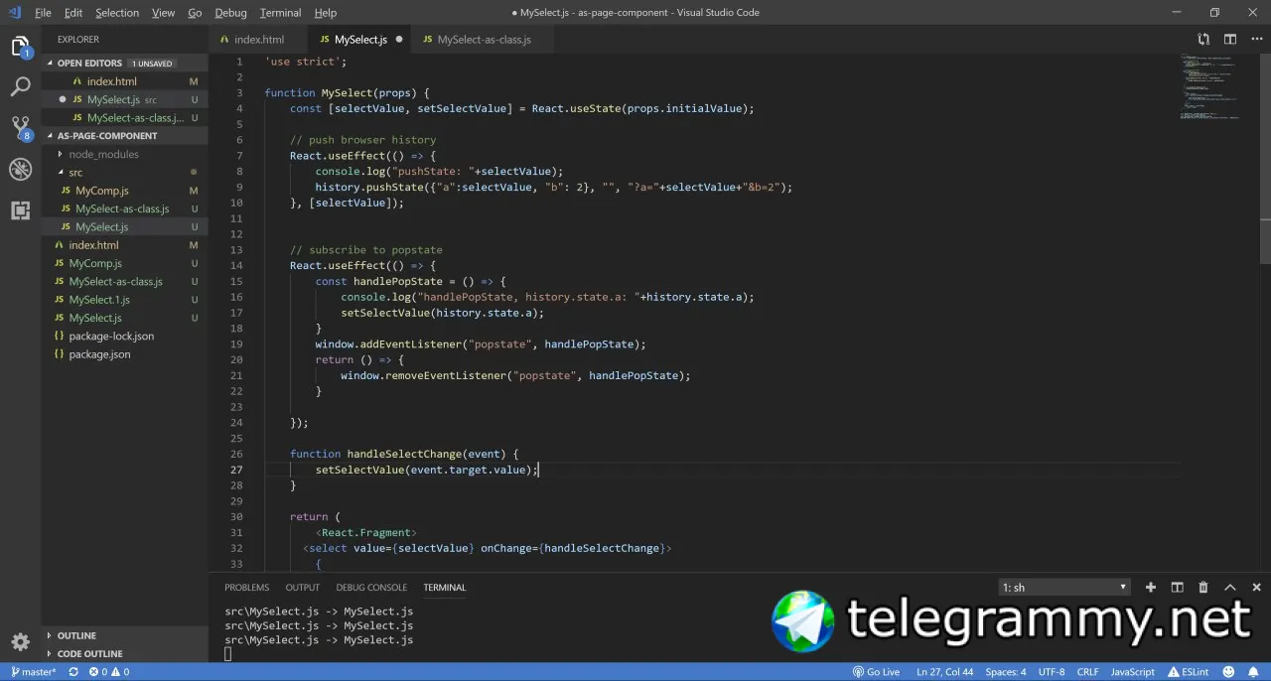Switch to the Output panel tab
Image resolution: width=1271 pixels, height=681 pixels.
coord(303,588)
